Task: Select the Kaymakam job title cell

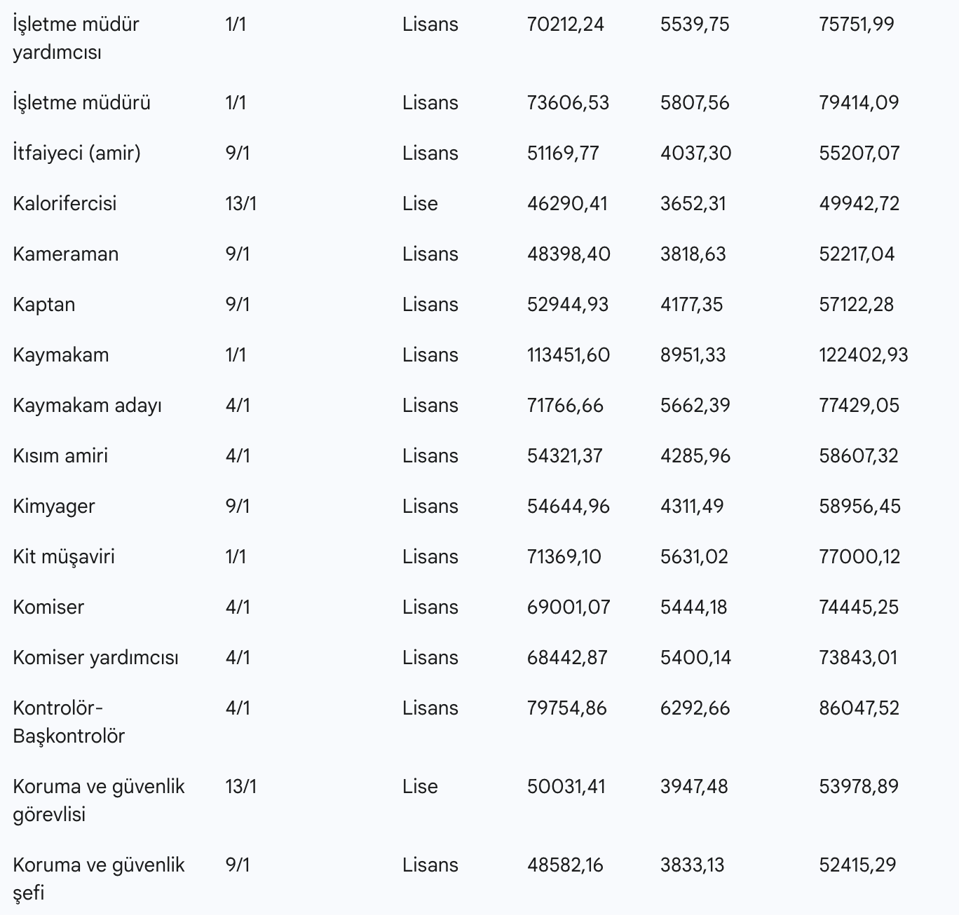Action: pyautogui.click(x=61, y=355)
